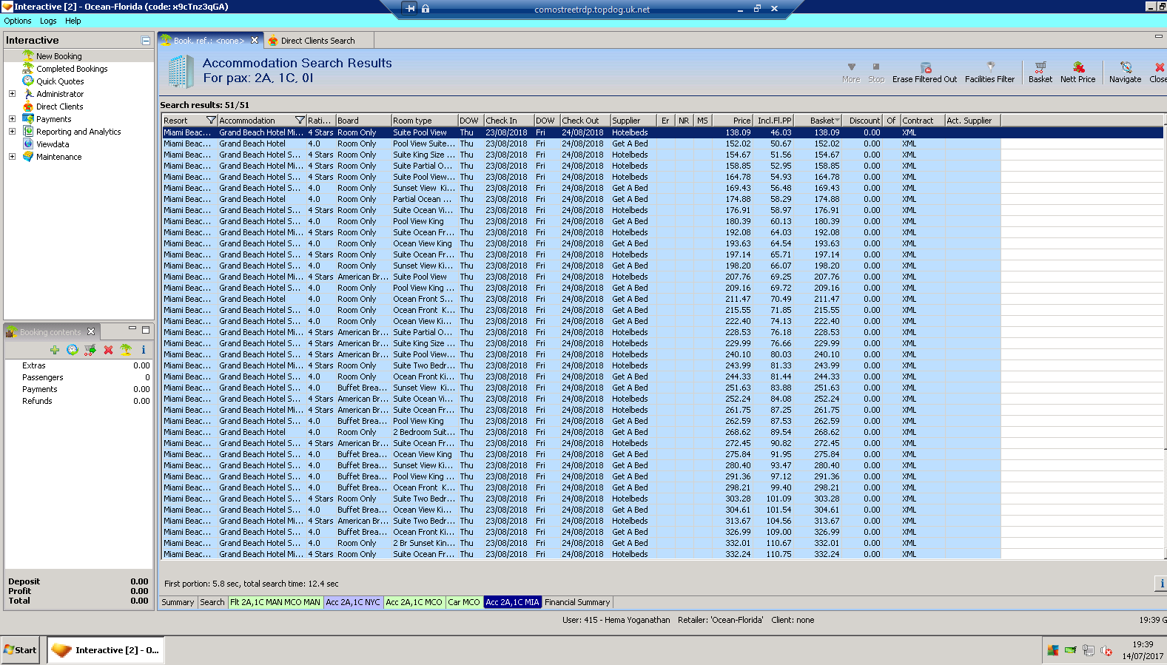This screenshot has width=1167, height=665.
Task: Click the Extras row in Booking contents
Action: click(x=78, y=365)
